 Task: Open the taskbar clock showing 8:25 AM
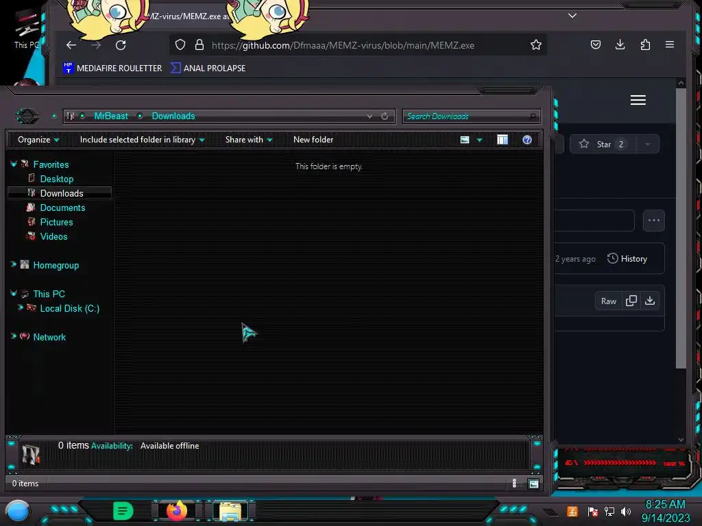665,511
